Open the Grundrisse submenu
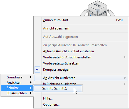129x109 pixels. 17,77
